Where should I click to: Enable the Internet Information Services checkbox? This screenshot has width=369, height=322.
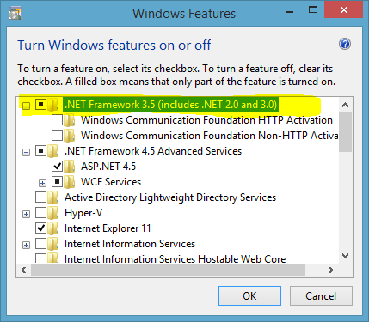40,244
